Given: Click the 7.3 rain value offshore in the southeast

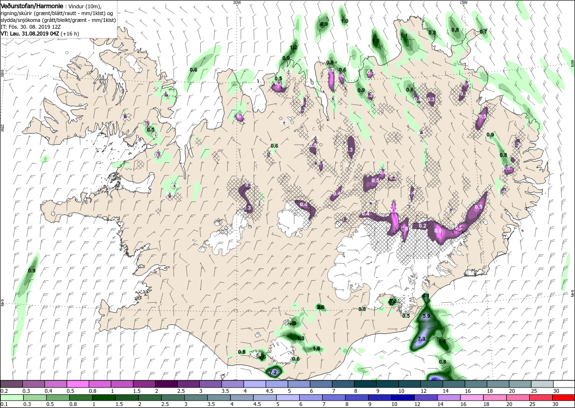Looking at the screenshot, I should pyautogui.click(x=422, y=338).
